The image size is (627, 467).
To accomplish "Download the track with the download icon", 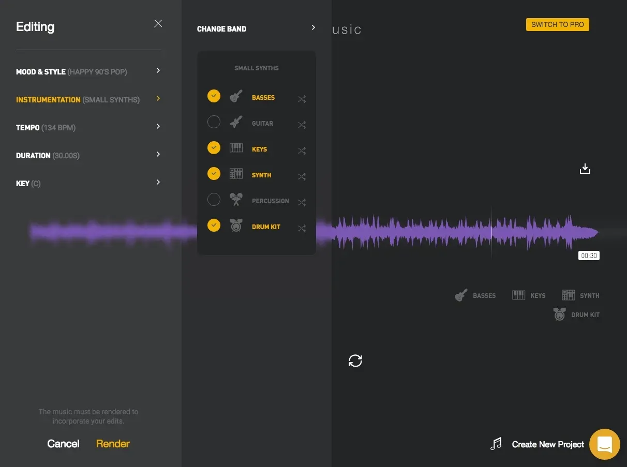I will (585, 169).
